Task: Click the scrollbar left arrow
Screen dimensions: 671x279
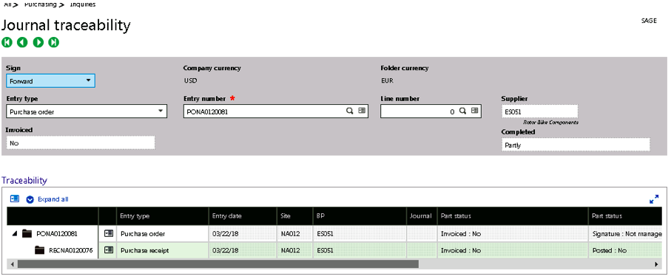Action: [13, 264]
